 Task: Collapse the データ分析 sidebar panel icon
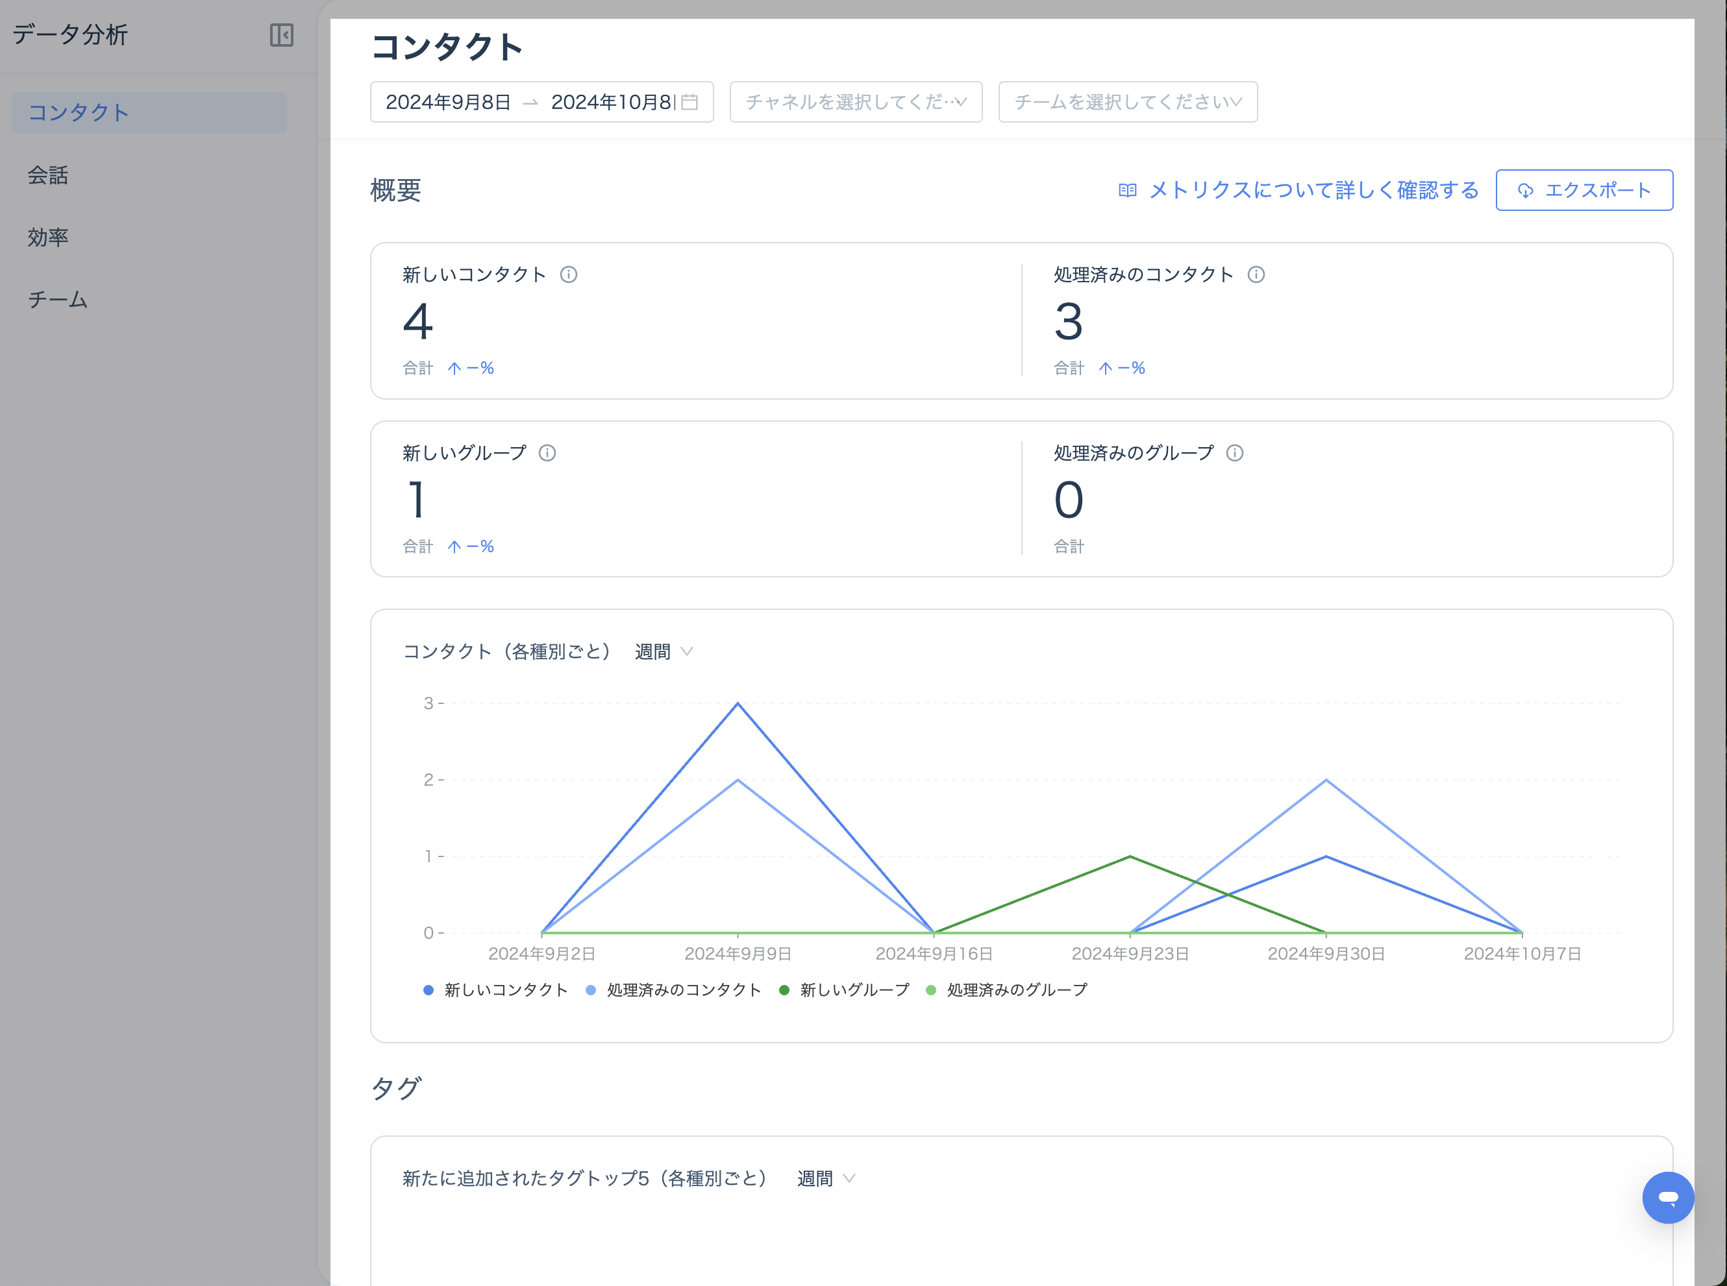pos(281,35)
